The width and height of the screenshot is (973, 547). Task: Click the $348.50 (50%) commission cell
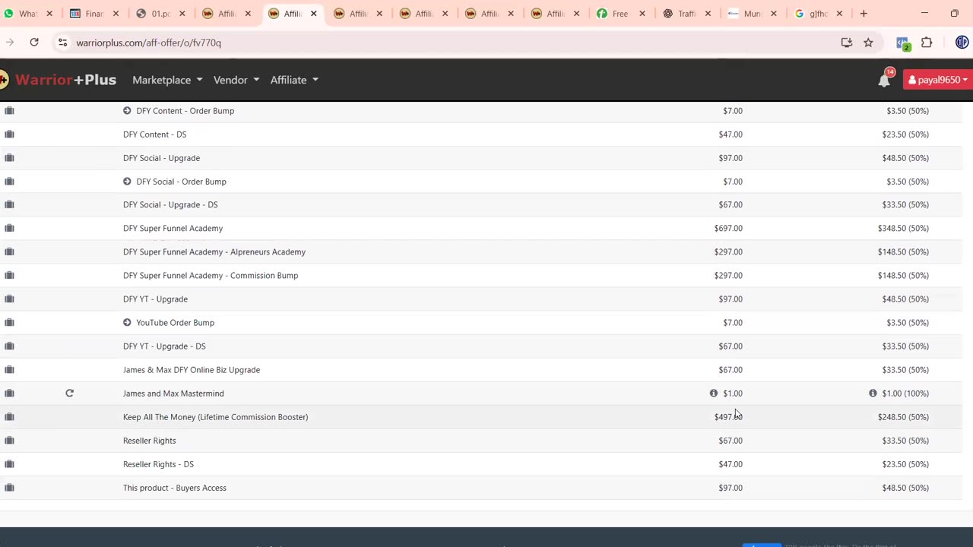pos(903,228)
